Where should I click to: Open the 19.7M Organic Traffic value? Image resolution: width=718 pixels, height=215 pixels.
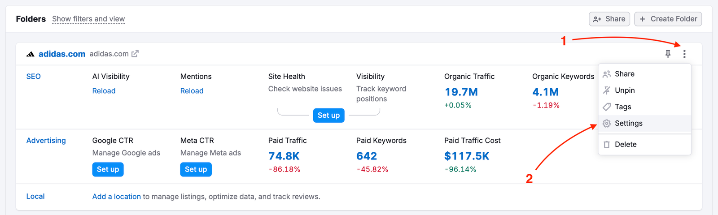coord(461,92)
